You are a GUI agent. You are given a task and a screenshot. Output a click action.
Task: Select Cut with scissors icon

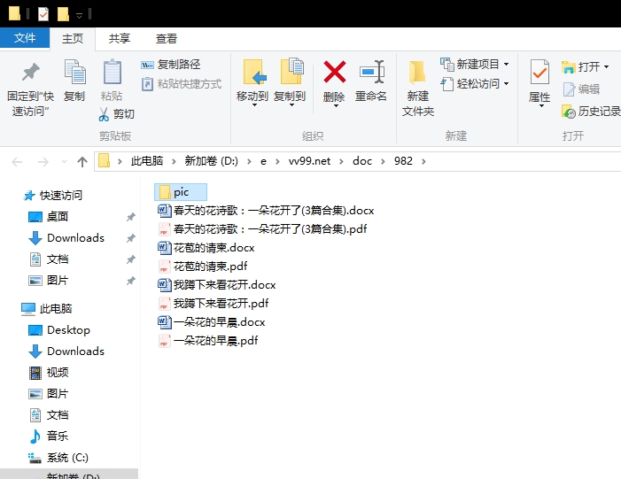click(x=116, y=114)
